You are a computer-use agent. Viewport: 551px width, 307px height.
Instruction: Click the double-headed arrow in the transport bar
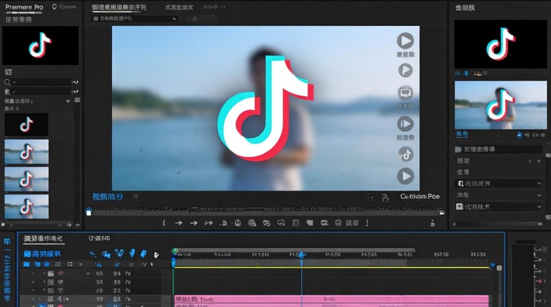209,223
